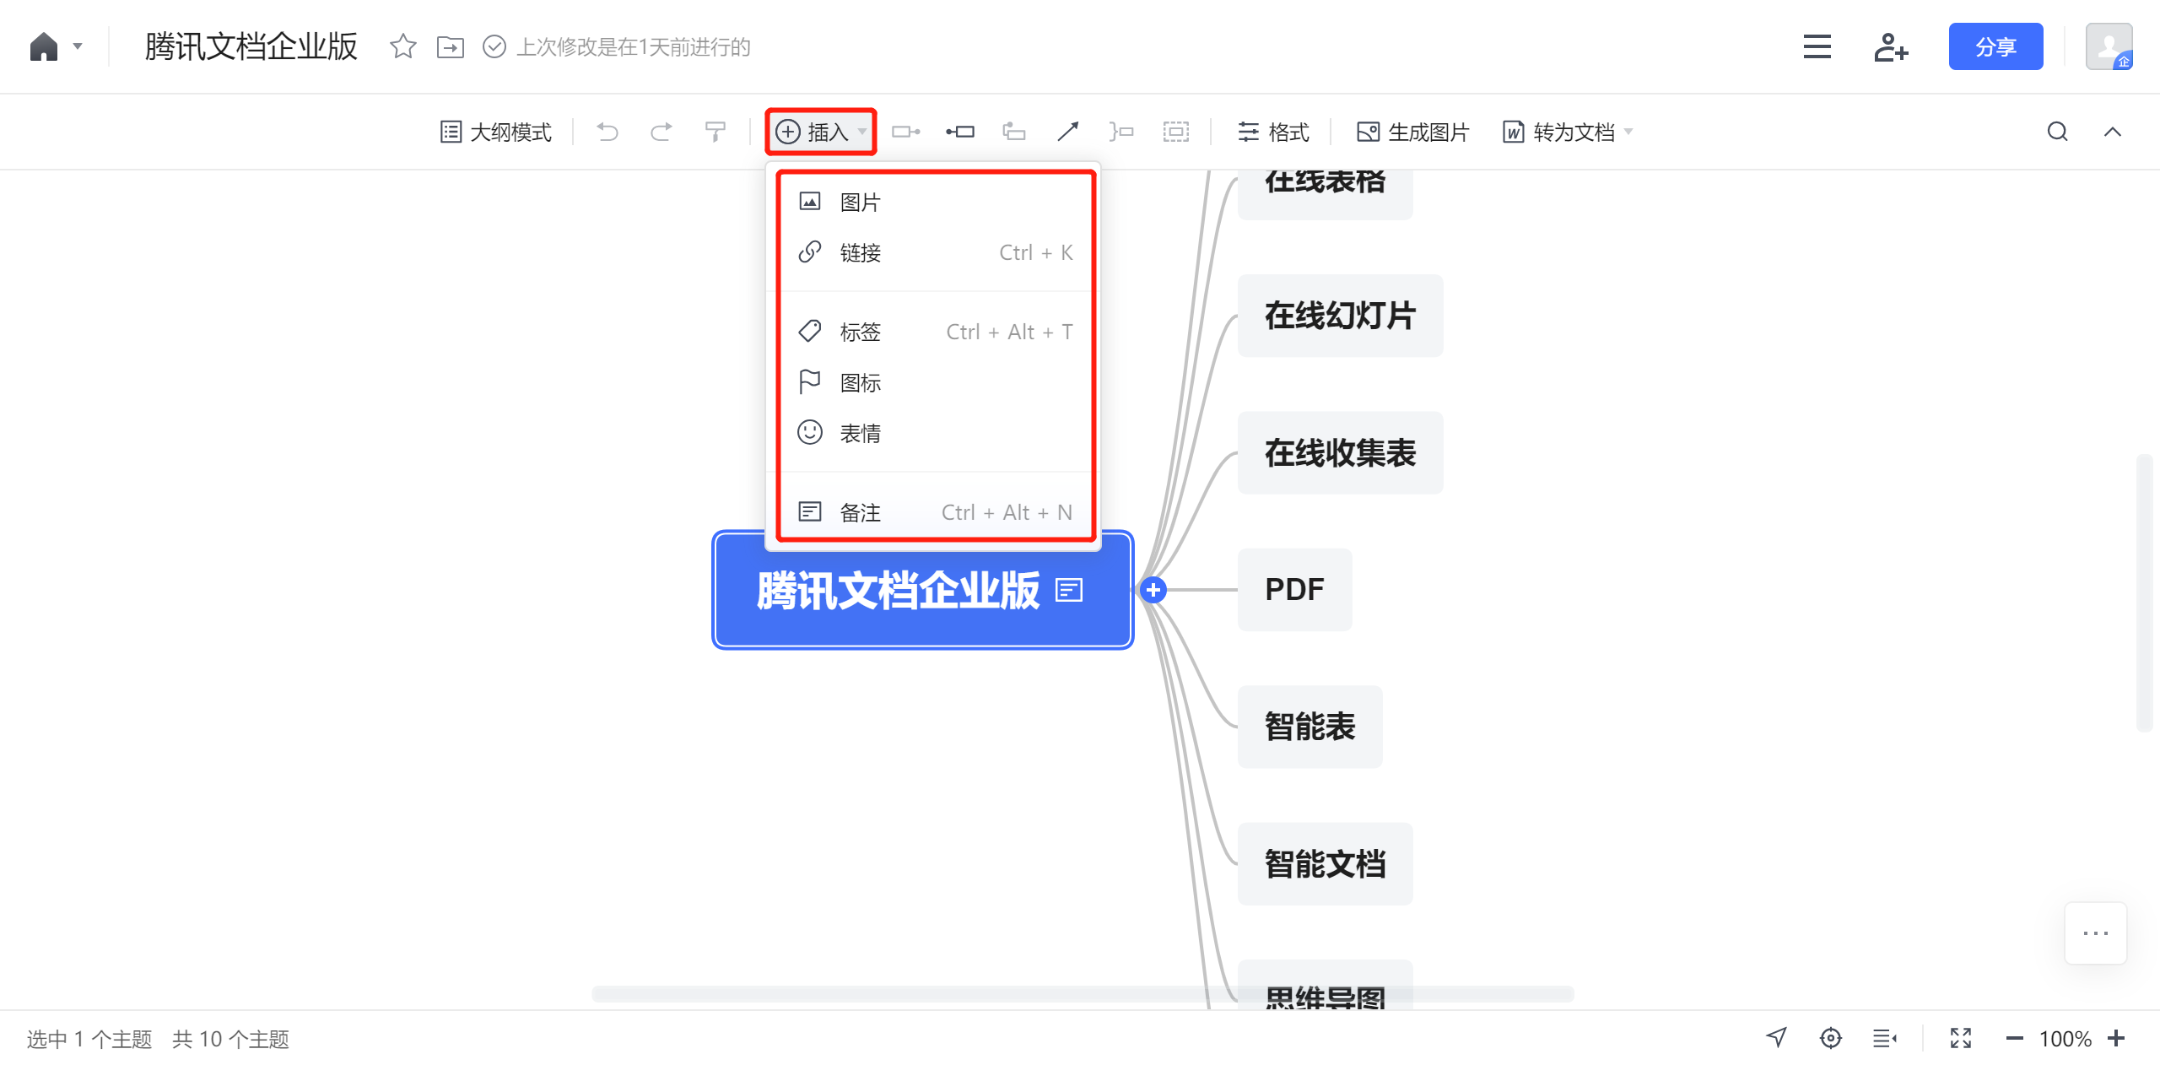Click the 智能表 topic node
The height and width of the screenshot is (1065, 2160).
[1309, 727]
